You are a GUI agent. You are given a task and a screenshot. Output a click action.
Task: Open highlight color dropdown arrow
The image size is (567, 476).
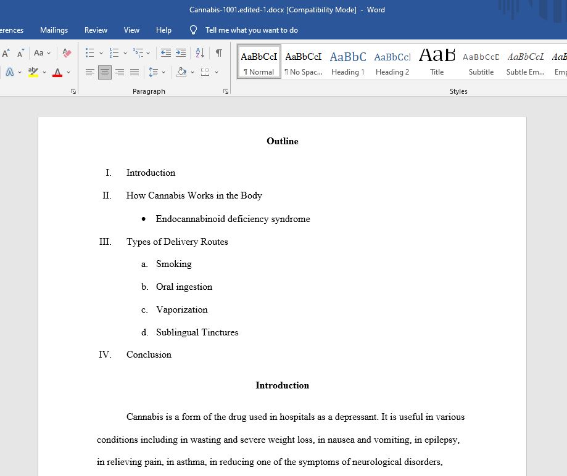pyautogui.click(x=44, y=72)
